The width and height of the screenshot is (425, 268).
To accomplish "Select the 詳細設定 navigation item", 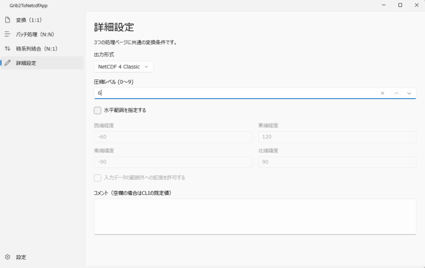I will (42, 63).
